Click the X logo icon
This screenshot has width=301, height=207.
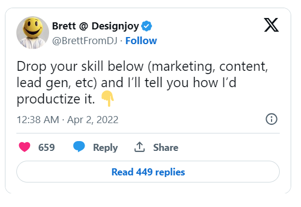[x=271, y=25]
